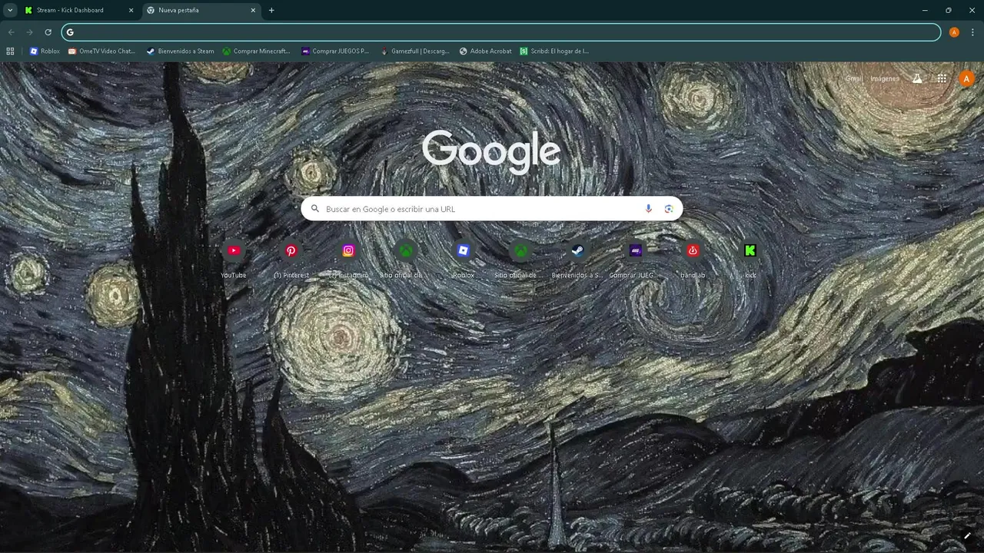This screenshot has height=553, width=984.
Task: Open the 'Comprar JUEGOS P...' bookmark
Action: 335,51
